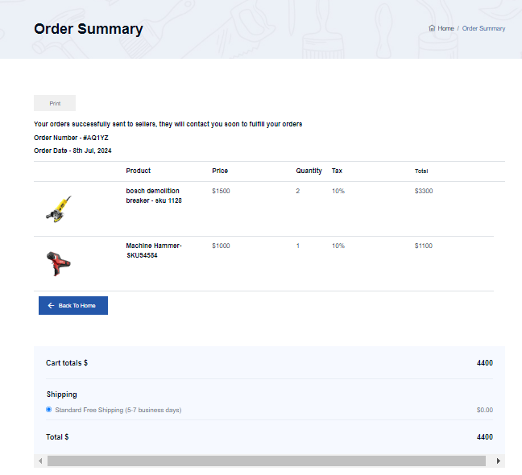The height and width of the screenshot is (475, 522).
Task: Click the order number #AQ1YZ text
Action: point(96,138)
